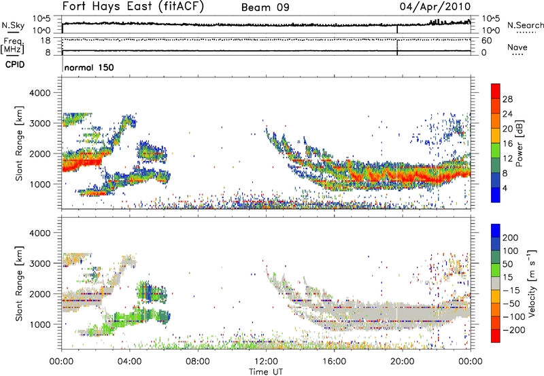
Task: Pick the red bottom velocity swatch below -200
Action: tap(496, 336)
